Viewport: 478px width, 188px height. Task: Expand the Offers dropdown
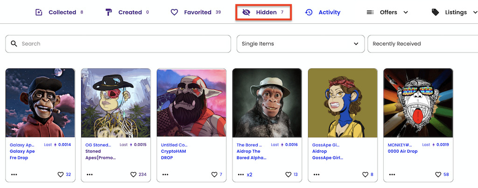(x=387, y=13)
